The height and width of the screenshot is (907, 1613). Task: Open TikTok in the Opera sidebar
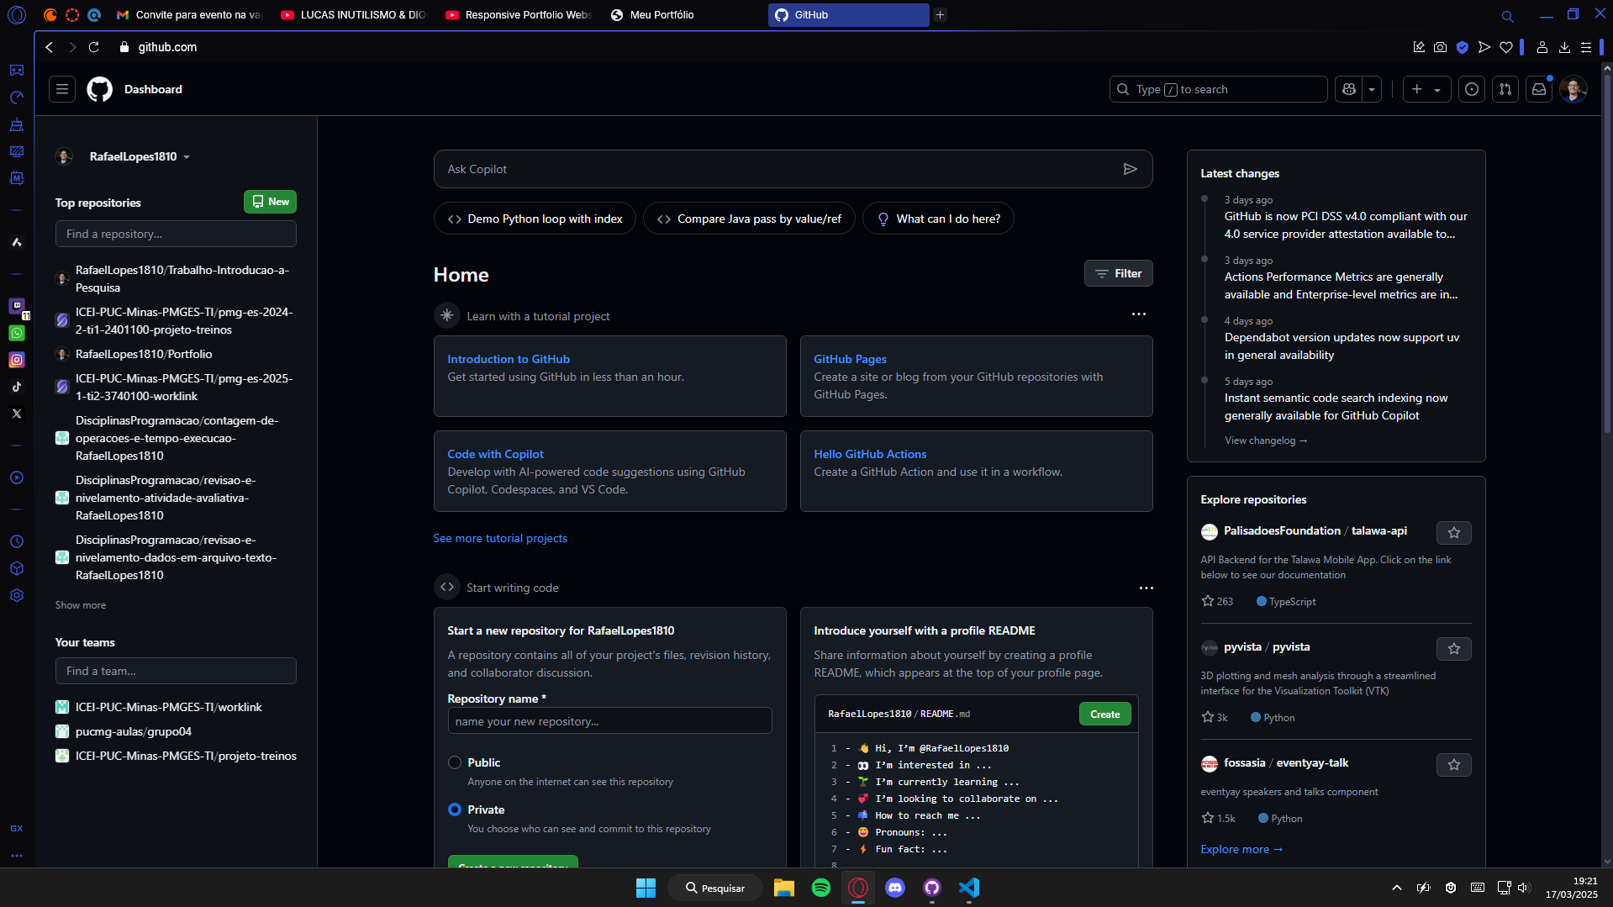[x=17, y=387]
